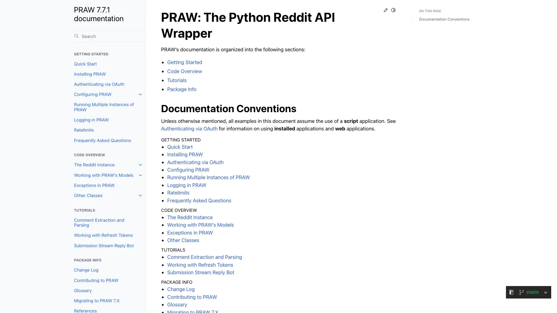This screenshot has width=557, height=313.
Task: Click Change Log in main content list
Action: click(181, 289)
